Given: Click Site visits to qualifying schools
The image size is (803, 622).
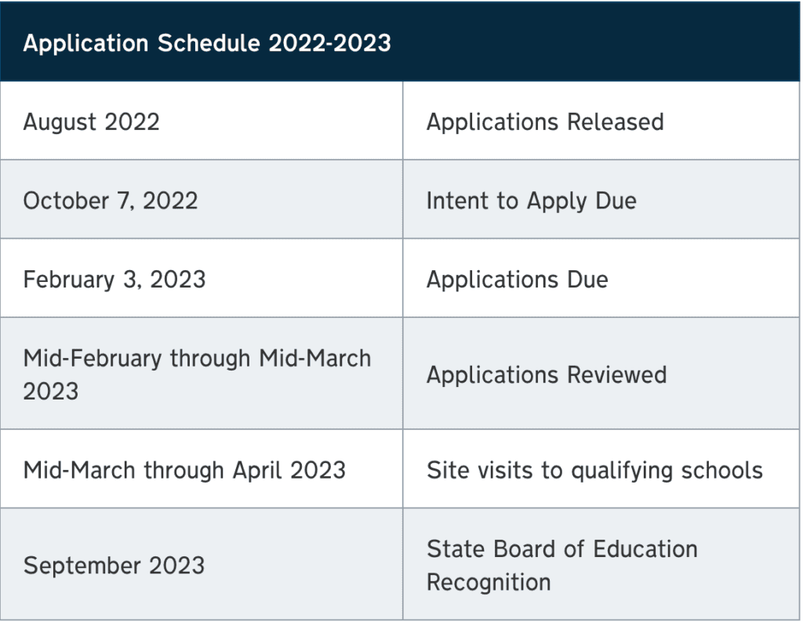Looking at the screenshot, I should [x=594, y=470].
